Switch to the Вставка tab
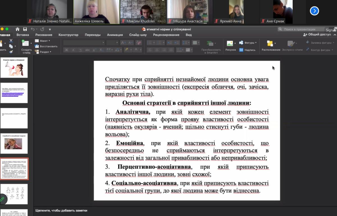 23,35
